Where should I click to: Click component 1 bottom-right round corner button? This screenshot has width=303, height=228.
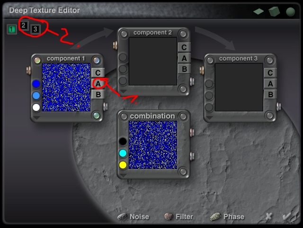97,116
